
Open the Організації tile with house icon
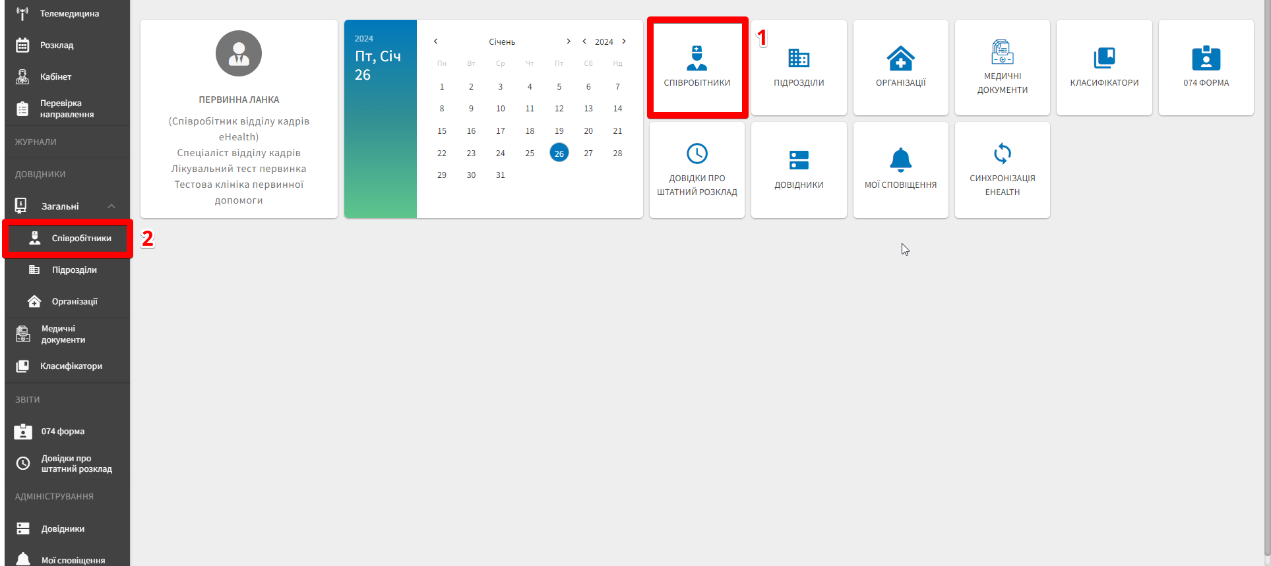[x=900, y=68]
